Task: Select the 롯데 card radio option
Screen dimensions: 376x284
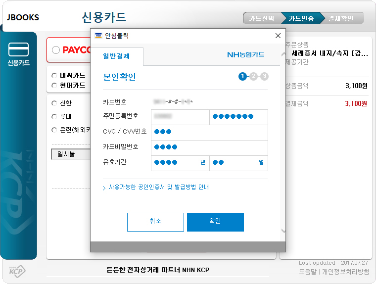Action: coord(54,117)
